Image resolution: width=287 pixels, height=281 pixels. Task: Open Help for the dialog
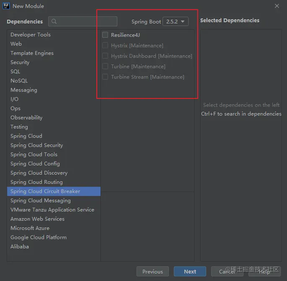coord(264,271)
